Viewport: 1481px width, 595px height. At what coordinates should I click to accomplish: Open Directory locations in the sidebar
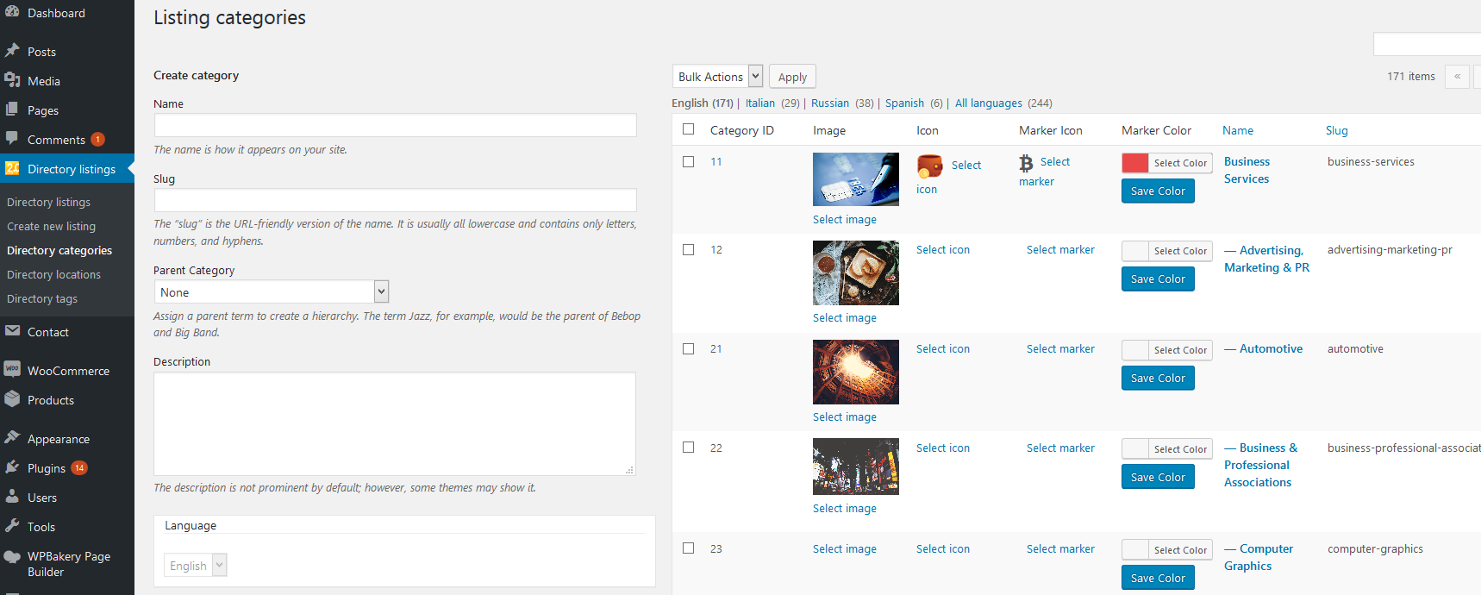[x=53, y=275]
